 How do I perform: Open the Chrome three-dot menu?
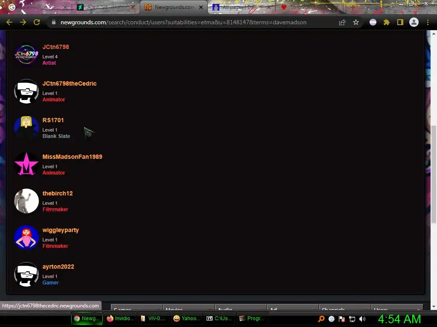point(428,22)
